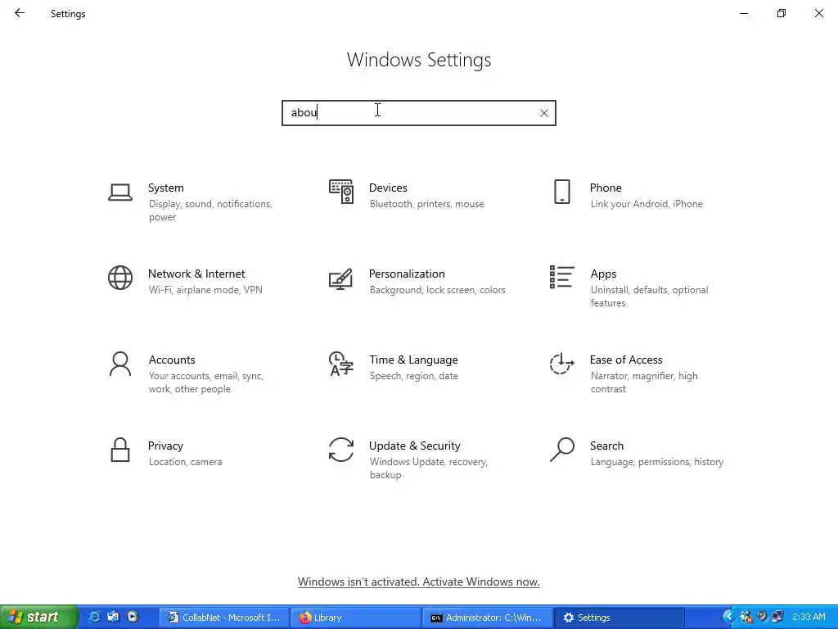Click 'Location, camera' description

(x=185, y=462)
